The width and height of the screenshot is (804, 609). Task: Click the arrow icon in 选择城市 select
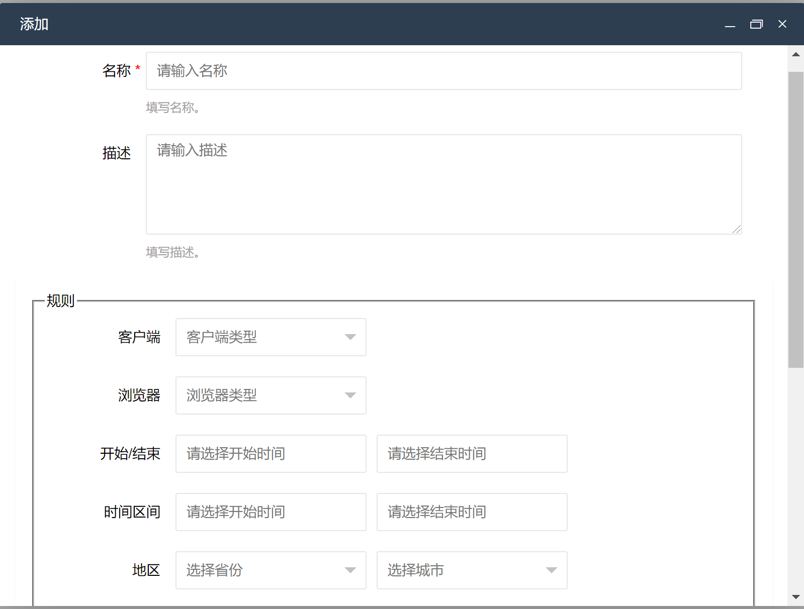(552, 570)
